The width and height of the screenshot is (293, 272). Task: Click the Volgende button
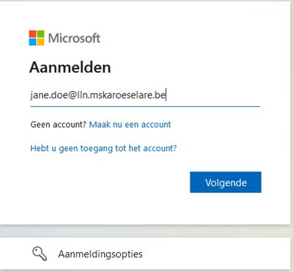pos(226,183)
